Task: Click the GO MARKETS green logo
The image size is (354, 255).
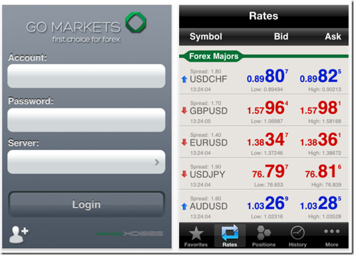Action: point(136,23)
